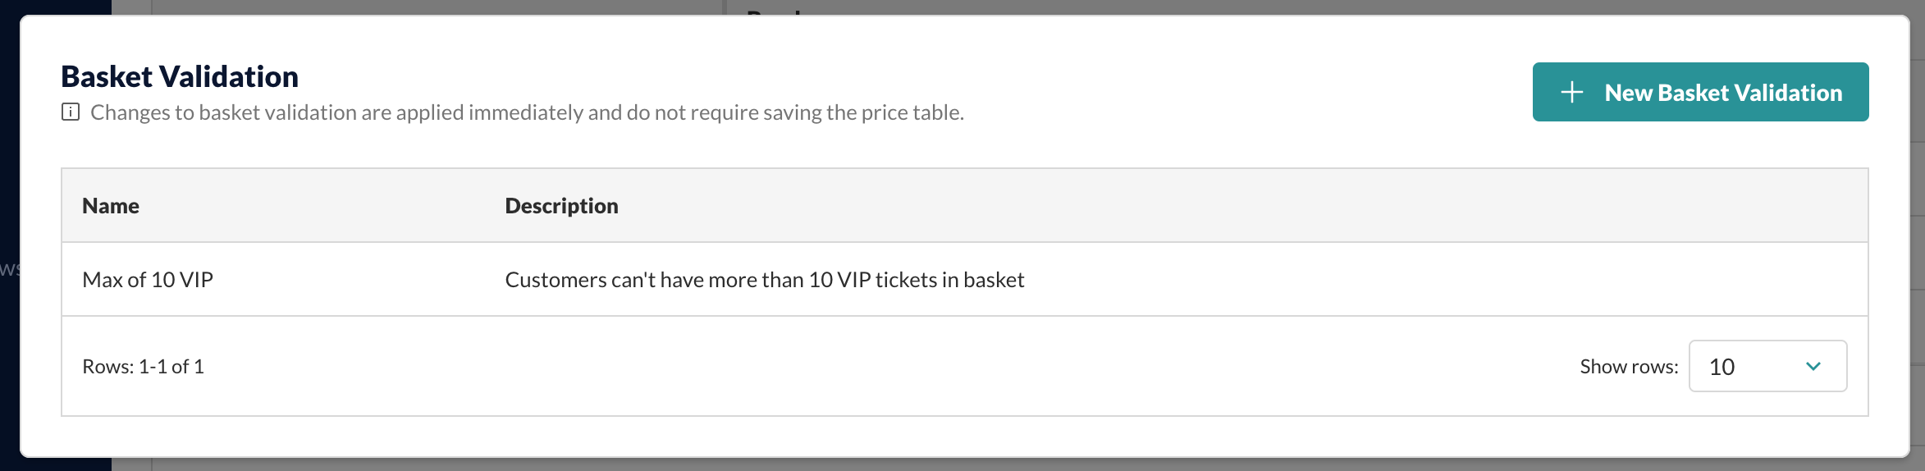Click the value 10 in the rows selector

tap(1722, 367)
